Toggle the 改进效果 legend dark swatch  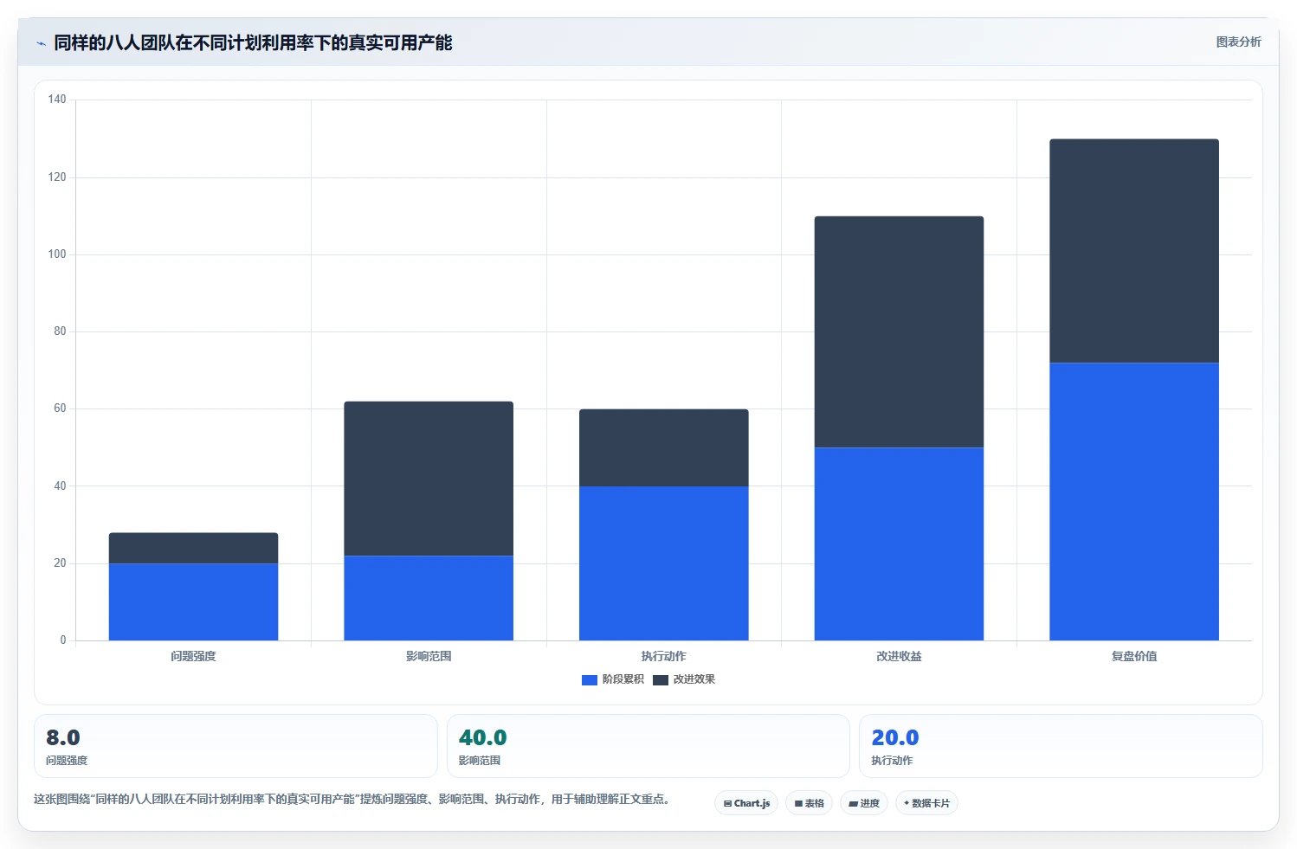661,680
